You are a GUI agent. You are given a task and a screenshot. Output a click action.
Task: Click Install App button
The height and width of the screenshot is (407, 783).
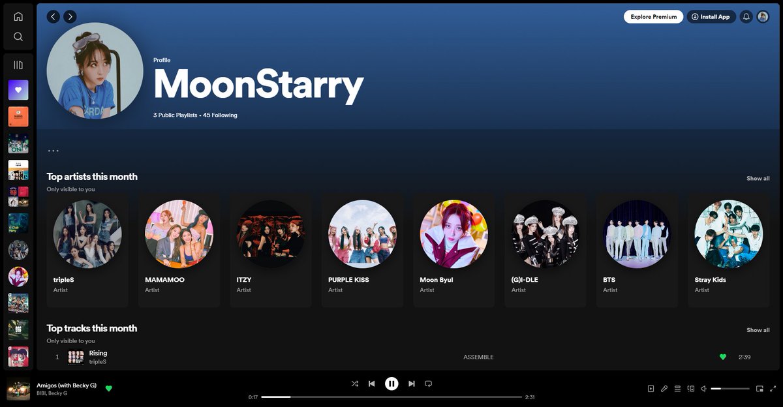coord(711,16)
